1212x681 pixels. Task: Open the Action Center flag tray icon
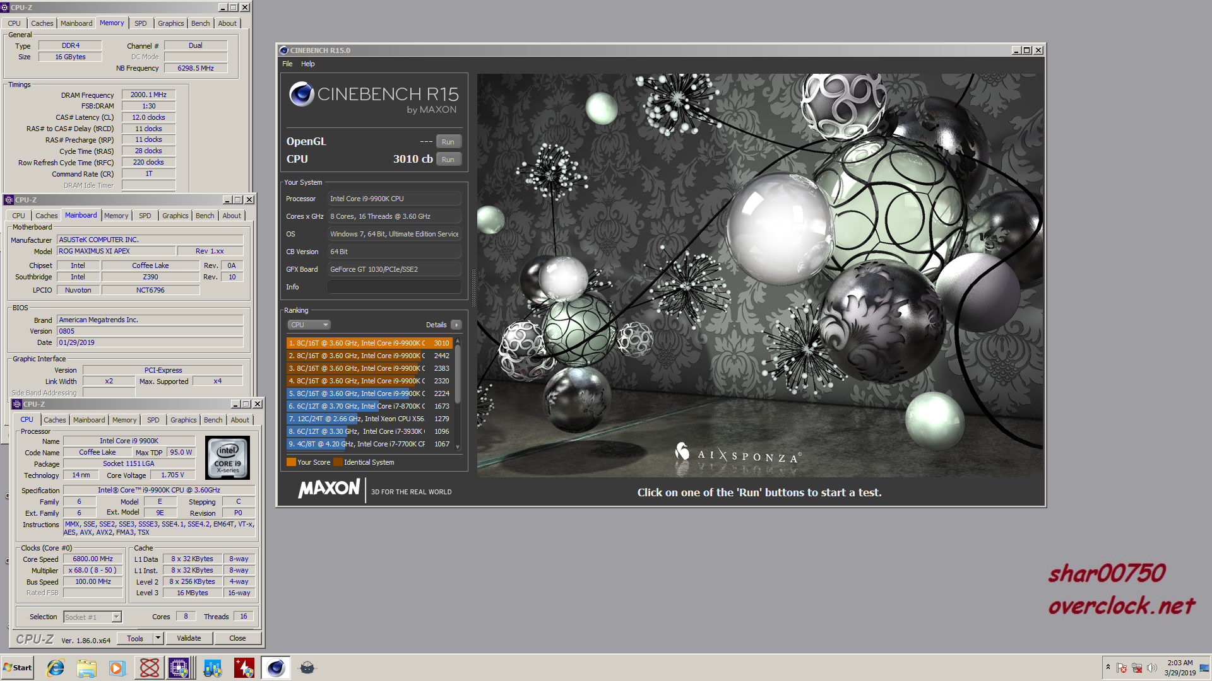1122,668
